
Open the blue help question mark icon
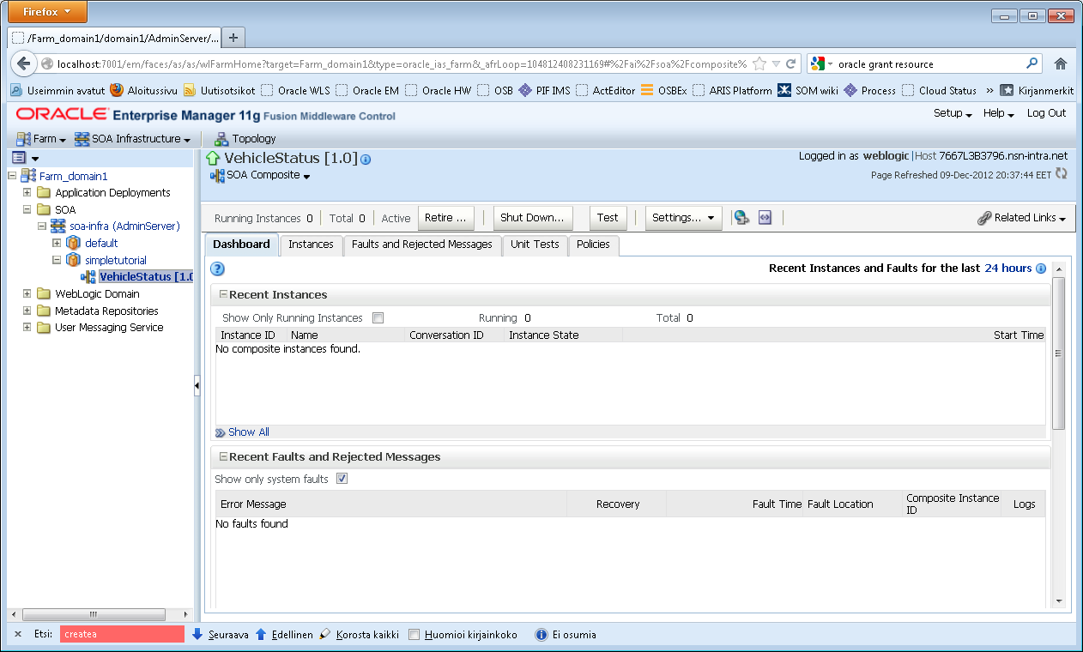218,269
